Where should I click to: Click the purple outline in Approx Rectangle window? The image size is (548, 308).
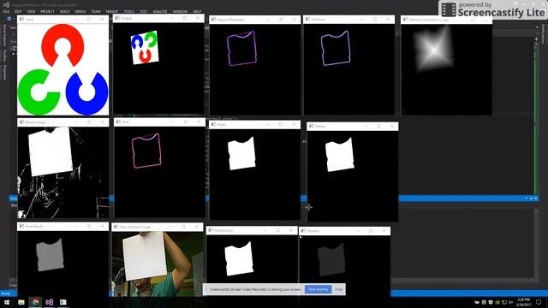click(x=241, y=48)
